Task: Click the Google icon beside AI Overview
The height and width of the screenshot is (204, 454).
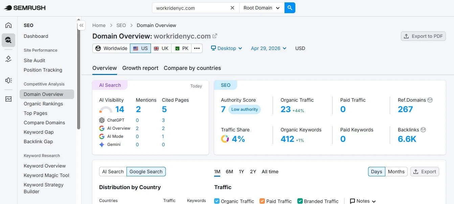Action: (102, 128)
